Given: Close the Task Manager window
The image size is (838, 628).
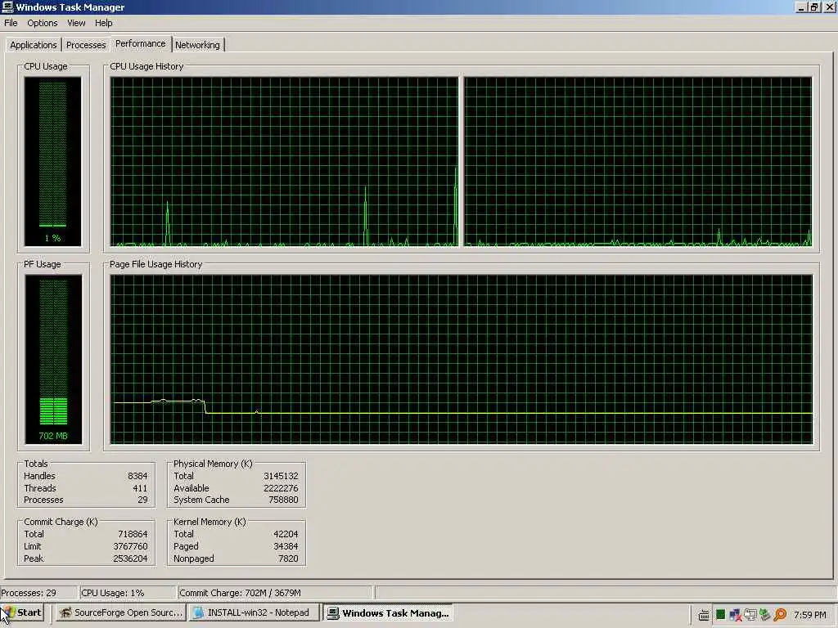Looking at the screenshot, I should pyautogui.click(x=829, y=7).
